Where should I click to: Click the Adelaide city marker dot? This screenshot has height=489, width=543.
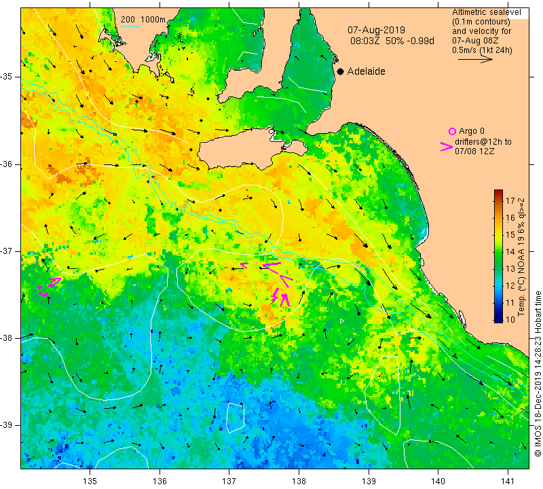341,71
